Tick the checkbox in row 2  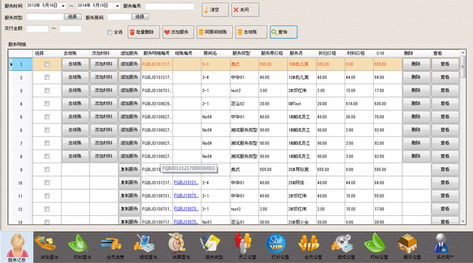click(x=47, y=78)
